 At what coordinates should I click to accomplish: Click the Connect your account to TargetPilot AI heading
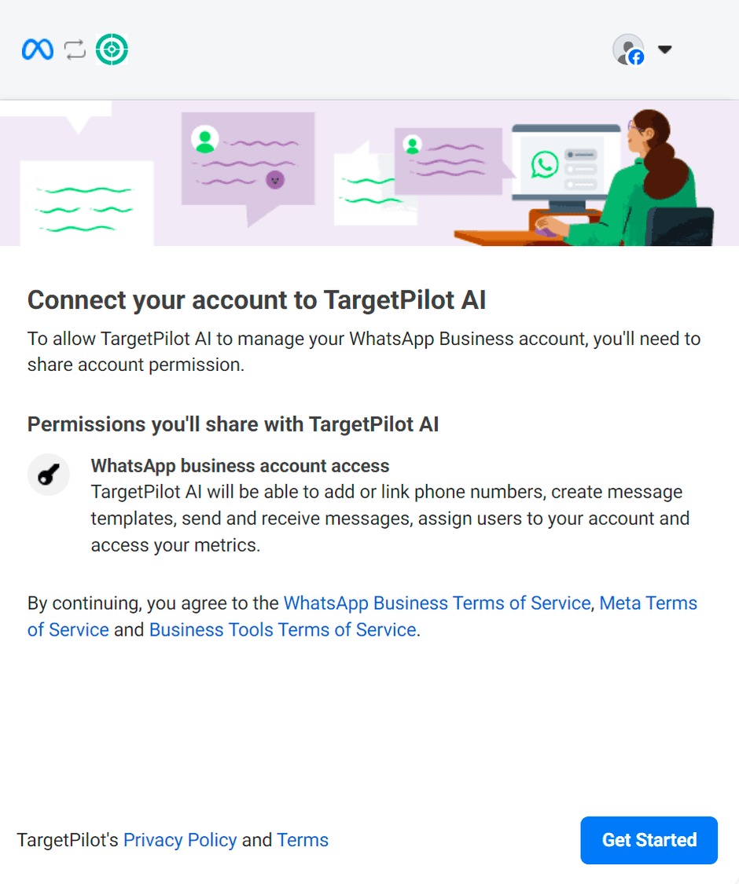tap(256, 300)
